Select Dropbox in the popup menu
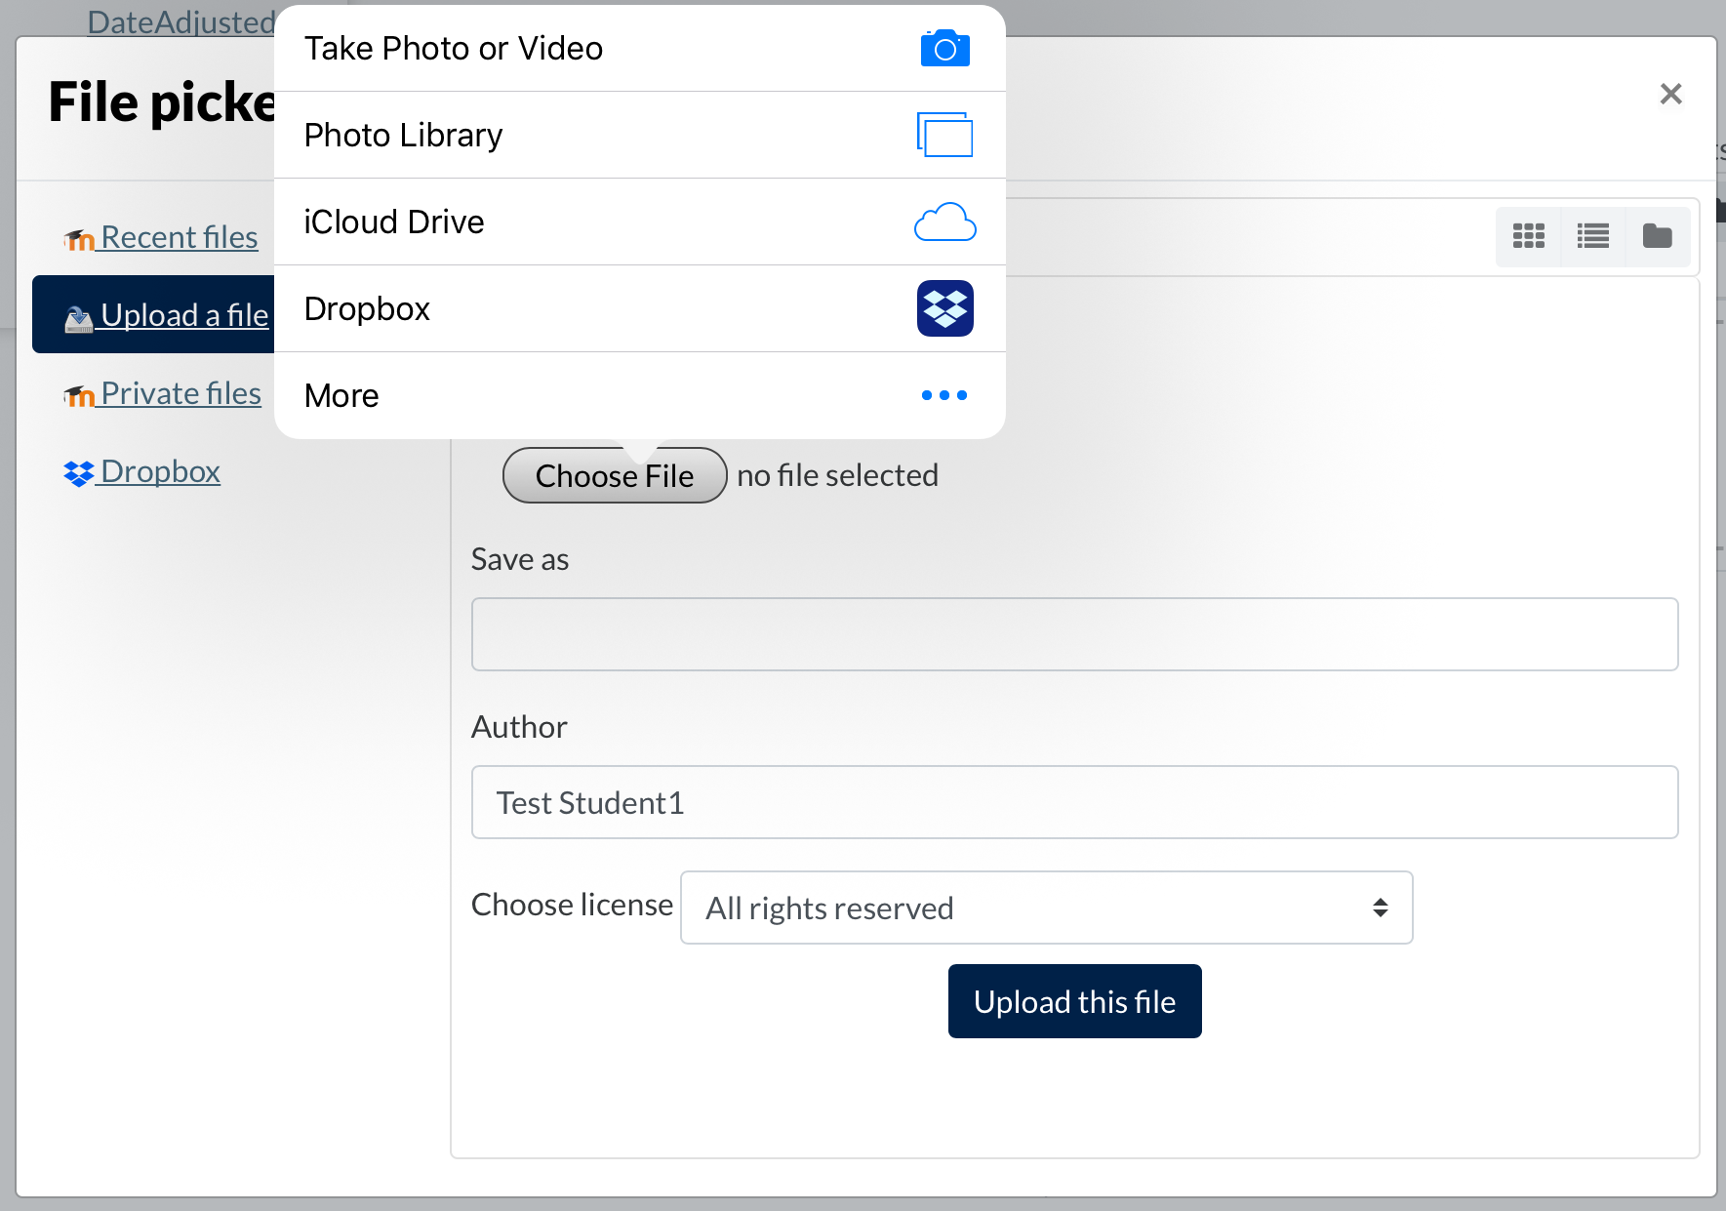The height and width of the screenshot is (1211, 1726). click(x=640, y=308)
